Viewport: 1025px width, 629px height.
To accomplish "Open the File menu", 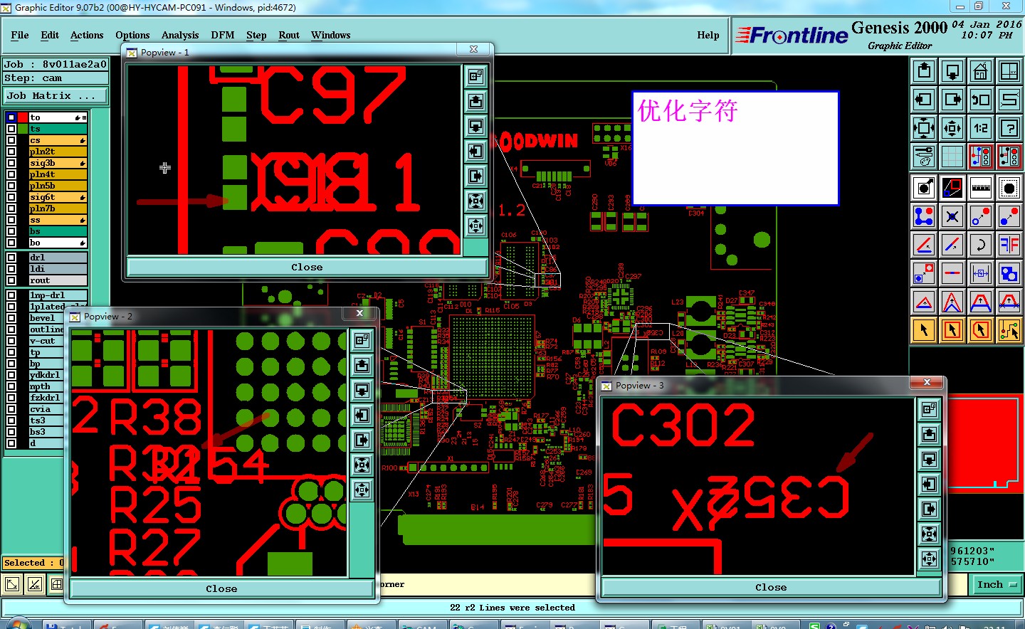I will [x=20, y=35].
